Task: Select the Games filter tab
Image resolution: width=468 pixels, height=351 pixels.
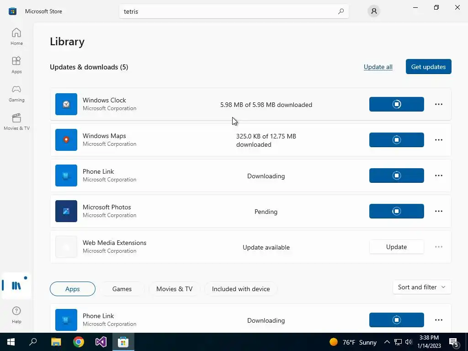Action: (x=122, y=289)
